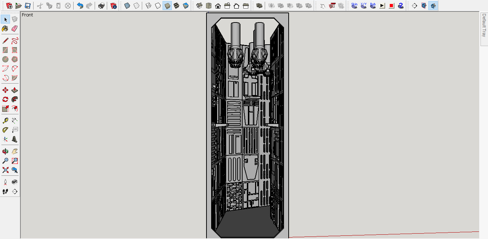Click the Outer Shell solid tool
488x239 pixels.
(x=259, y=6)
